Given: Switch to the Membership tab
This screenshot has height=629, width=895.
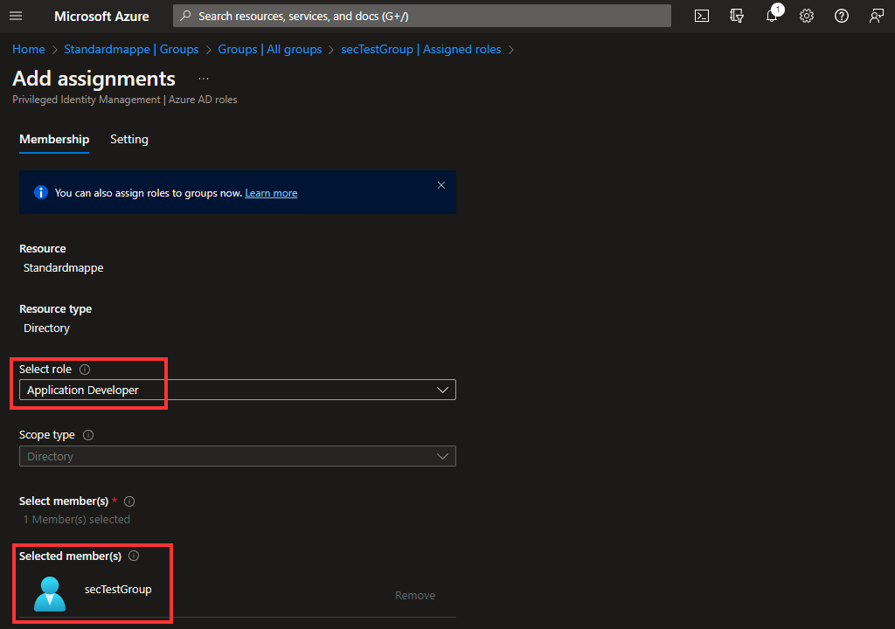Looking at the screenshot, I should pyautogui.click(x=54, y=139).
